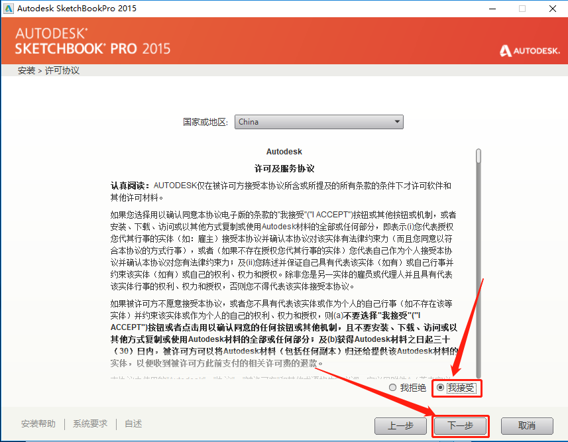Click the SketchBookPro app icon in title bar
This screenshot has width=568, height=442.
click(x=9, y=9)
